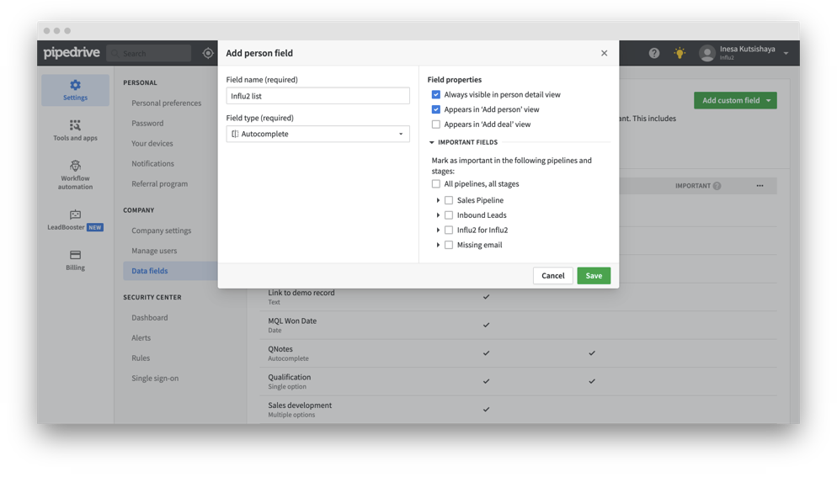
Task: Open Tools and apps section
Action: click(75, 130)
